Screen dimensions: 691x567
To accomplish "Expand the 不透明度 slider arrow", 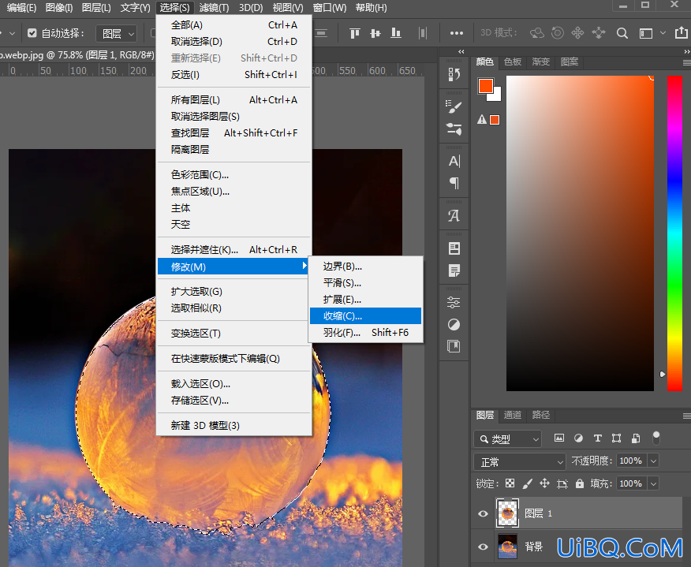I will click(654, 461).
